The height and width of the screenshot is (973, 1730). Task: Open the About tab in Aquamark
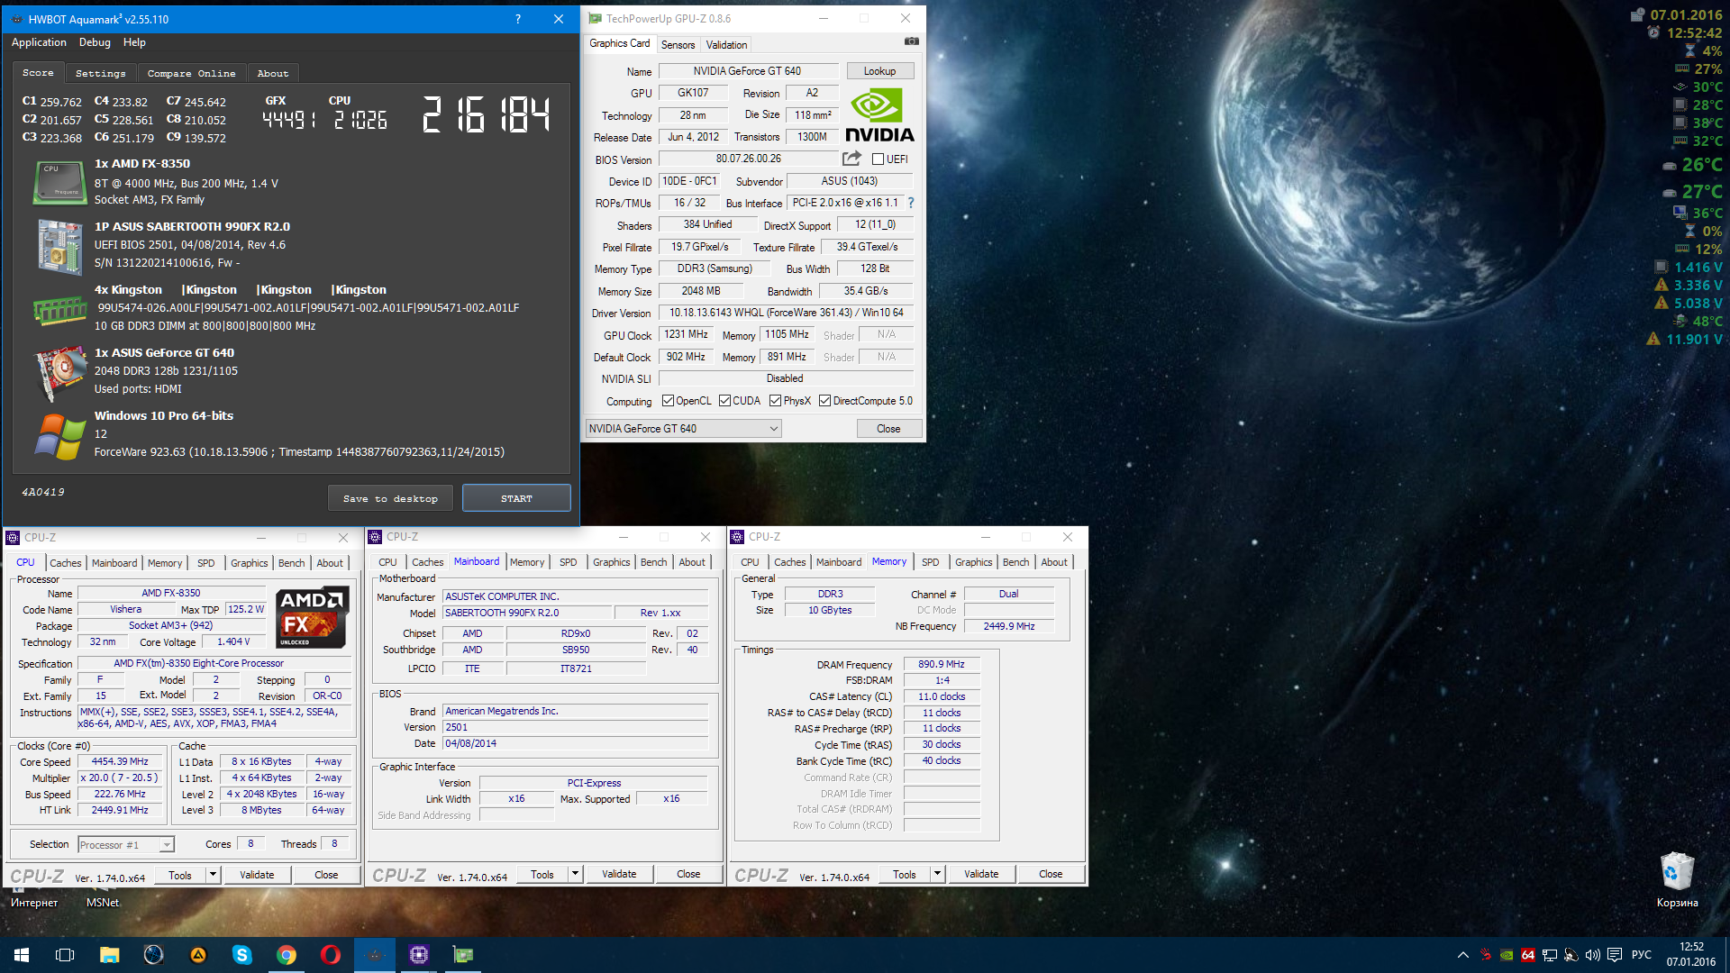tap(273, 74)
